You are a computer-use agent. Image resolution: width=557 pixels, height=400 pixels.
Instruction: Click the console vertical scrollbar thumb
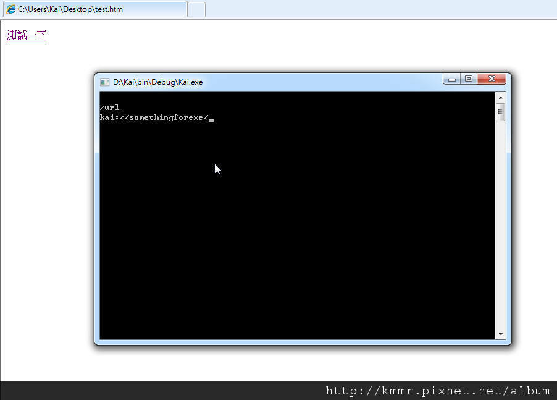pos(501,112)
